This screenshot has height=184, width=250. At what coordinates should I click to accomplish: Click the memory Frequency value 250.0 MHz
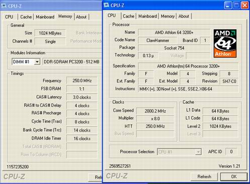click(x=82, y=81)
